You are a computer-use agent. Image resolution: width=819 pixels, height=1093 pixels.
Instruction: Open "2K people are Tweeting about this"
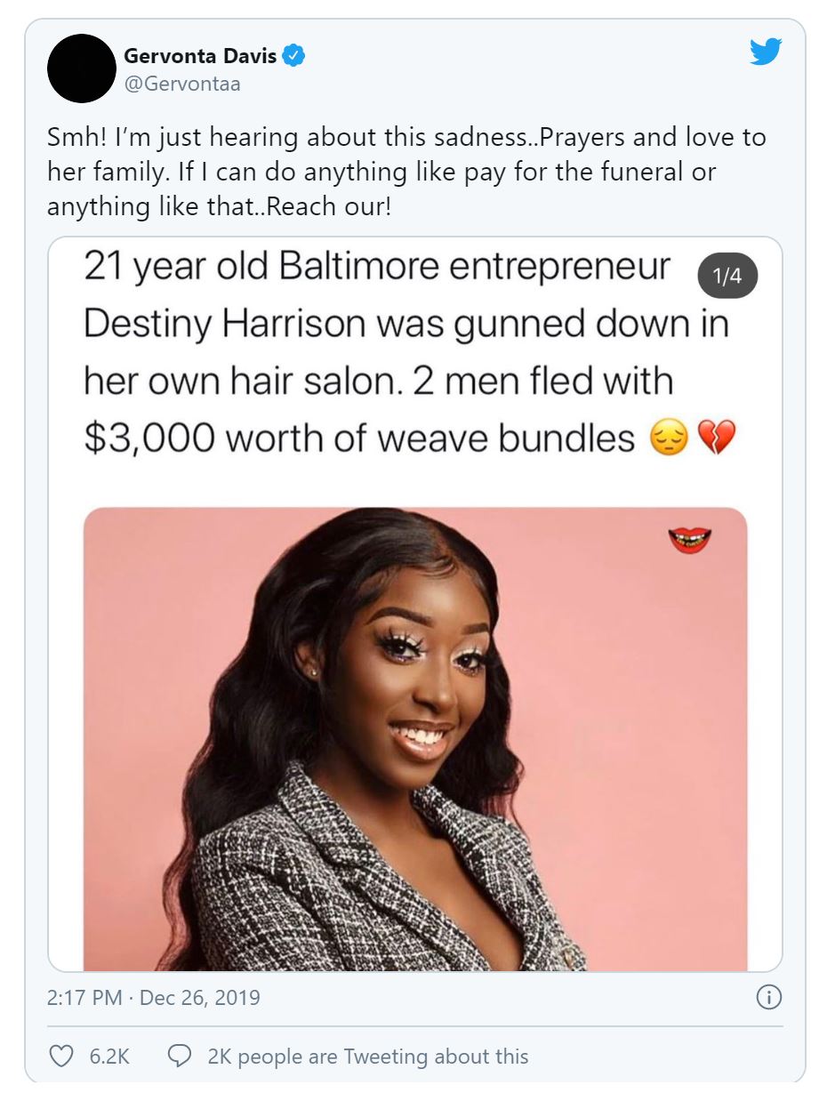(x=367, y=1057)
